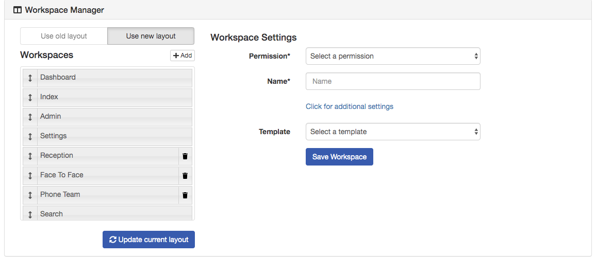This screenshot has height=257, width=596.
Task: Select the Dashboard workspace row
Action: [108, 78]
